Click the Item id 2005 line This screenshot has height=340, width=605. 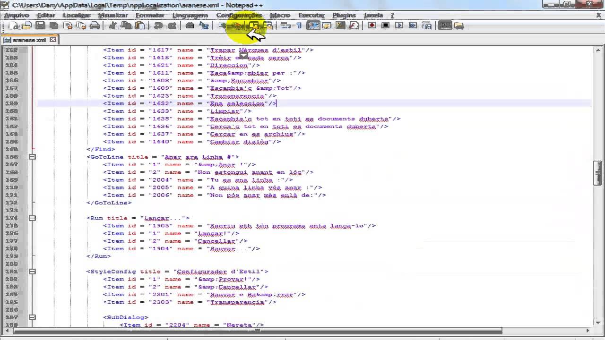[x=213, y=187]
